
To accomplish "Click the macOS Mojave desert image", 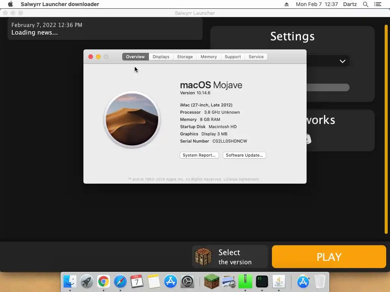I will point(132,119).
